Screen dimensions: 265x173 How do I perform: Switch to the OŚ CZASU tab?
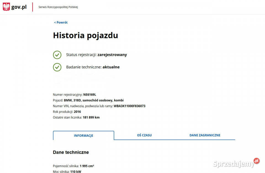(144, 135)
